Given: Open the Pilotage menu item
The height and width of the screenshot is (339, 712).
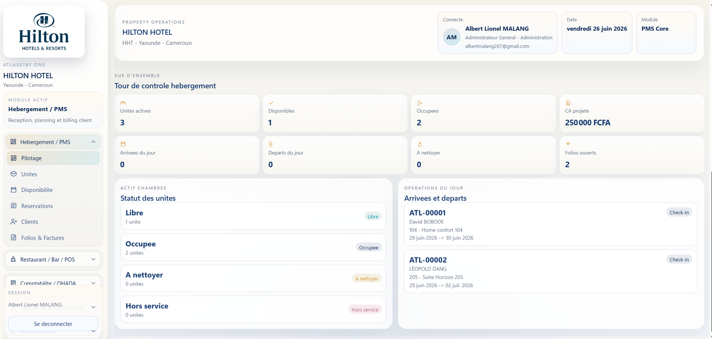Looking at the screenshot, I should tap(53, 158).
